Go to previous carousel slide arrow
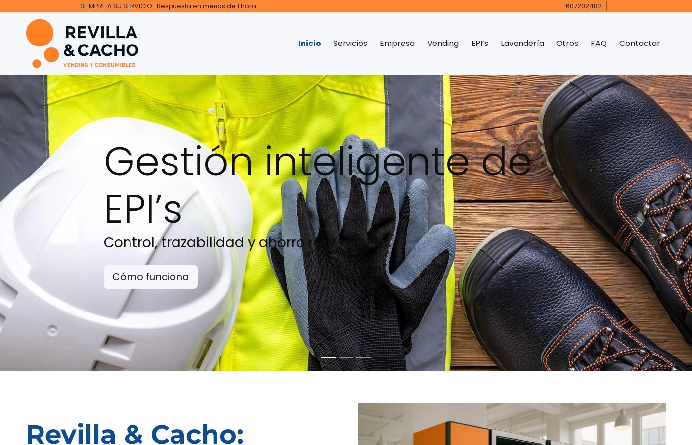 (x=52, y=223)
